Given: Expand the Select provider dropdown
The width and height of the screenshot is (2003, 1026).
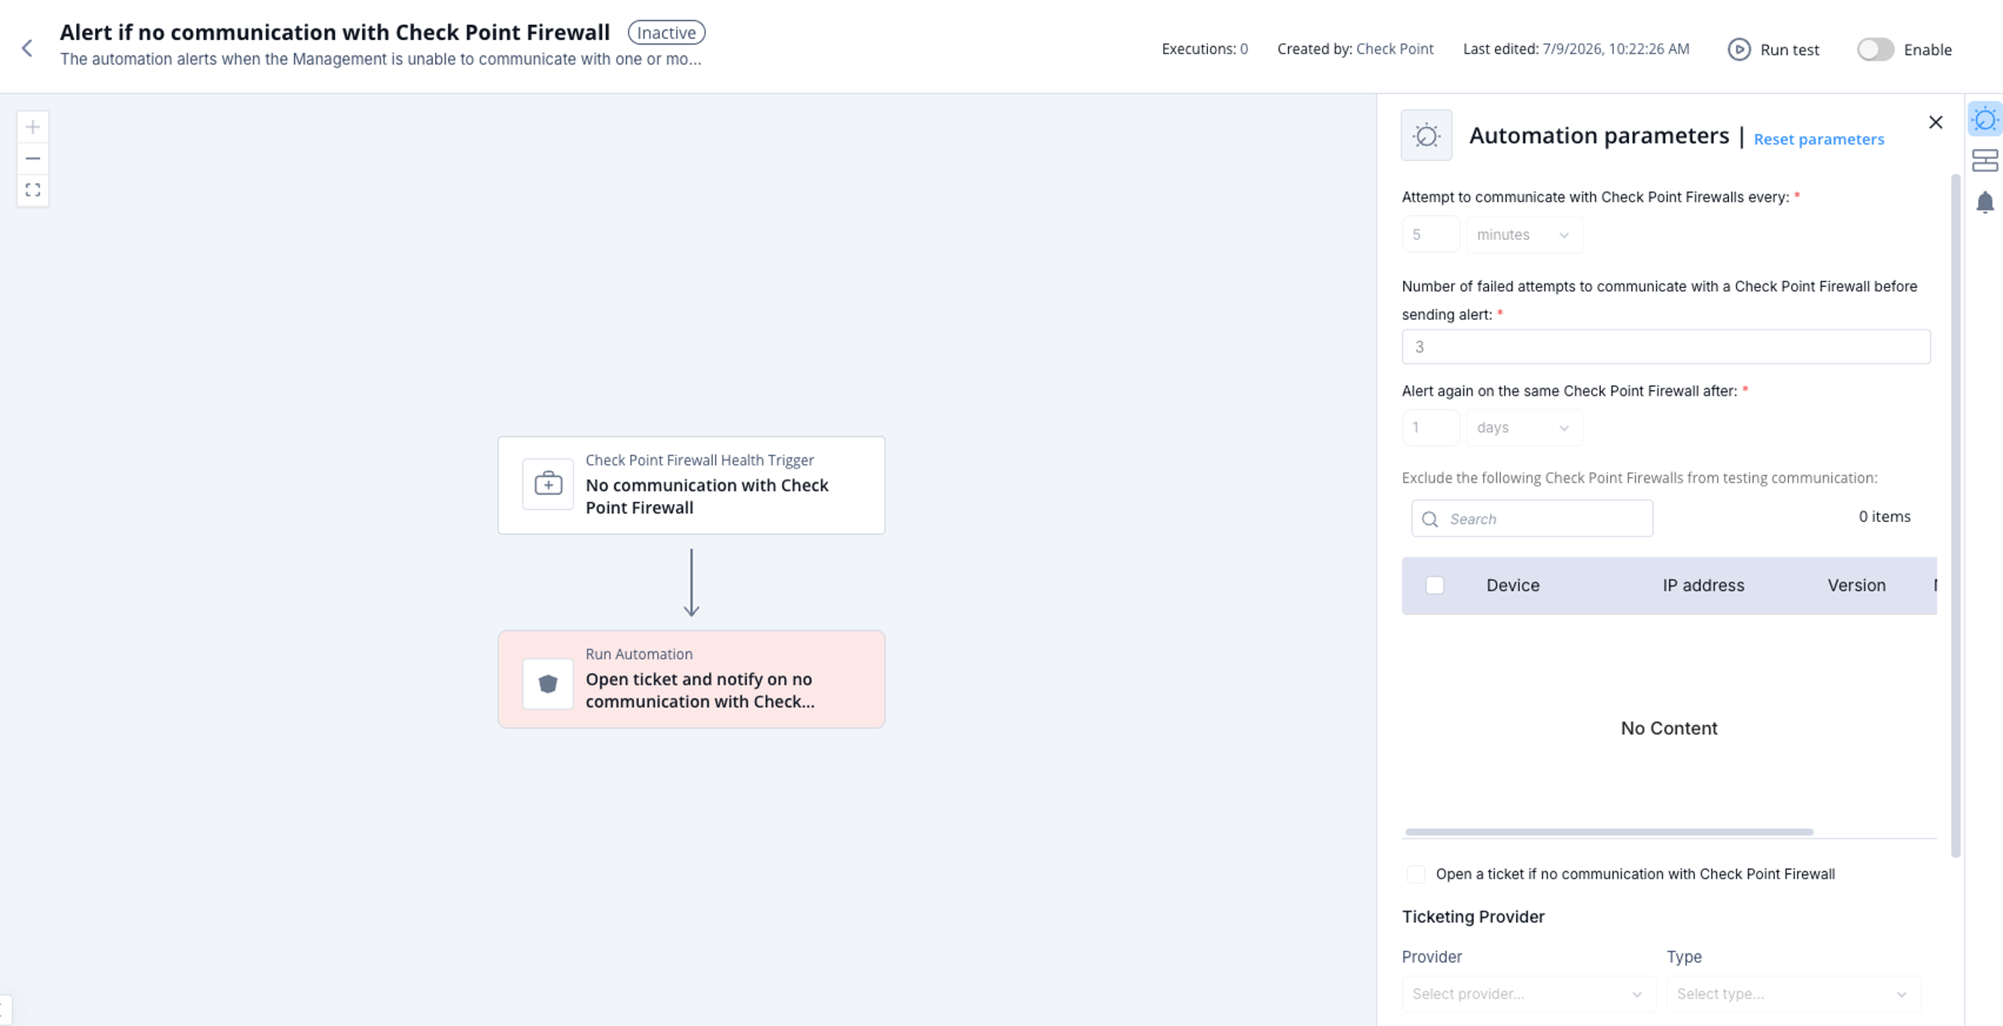Looking at the screenshot, I should point(1528,994).
